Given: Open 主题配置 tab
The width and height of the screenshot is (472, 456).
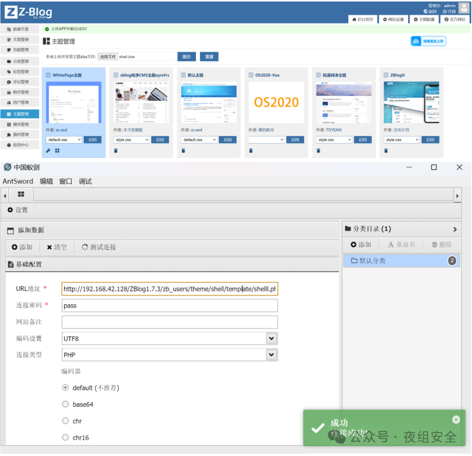Looking at the screenshot, I should (x=424, y=19).
